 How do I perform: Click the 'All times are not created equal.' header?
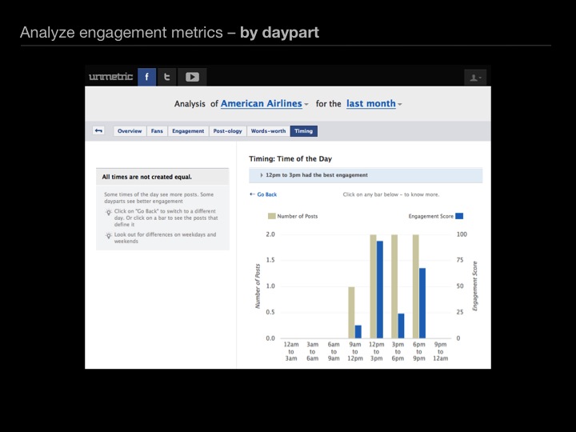(162, 177)
